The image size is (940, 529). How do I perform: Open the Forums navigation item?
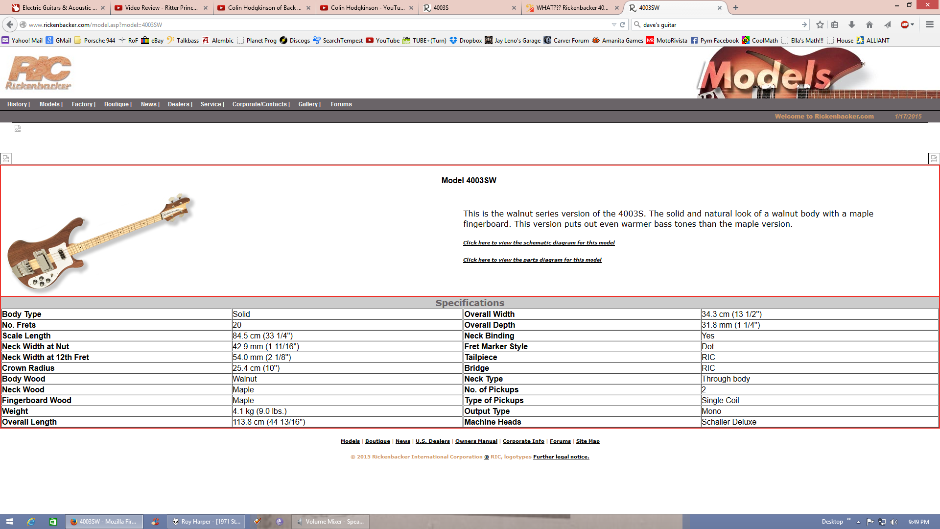click(341, 104)
